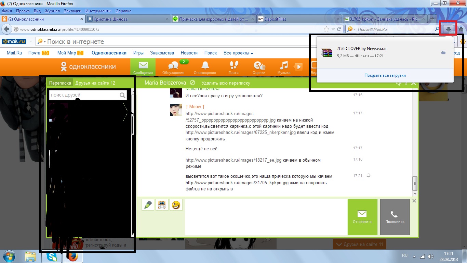Select the J156 CLOVER by Newsea.rar download

(385, 52)
